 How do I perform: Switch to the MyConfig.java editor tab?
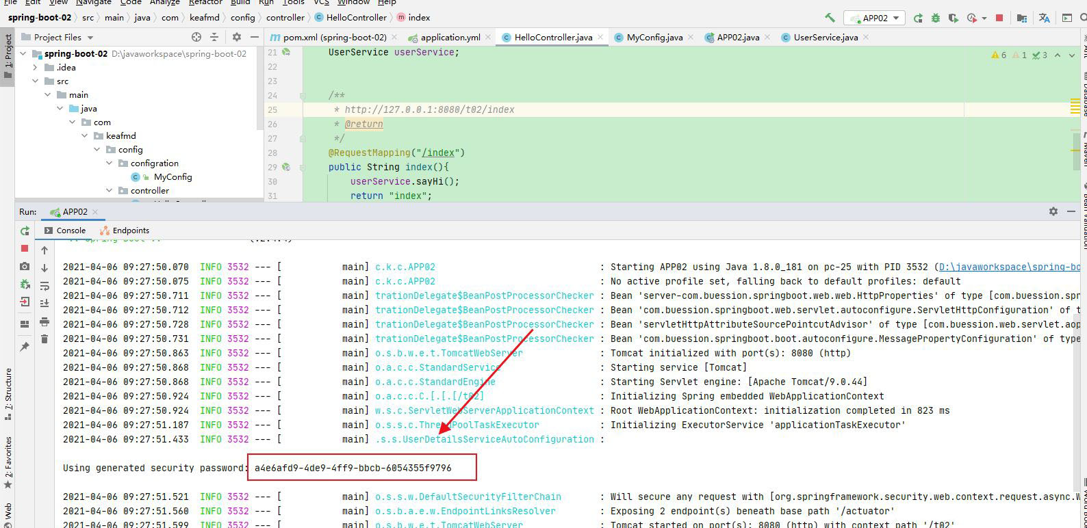[x=654, y=38]
